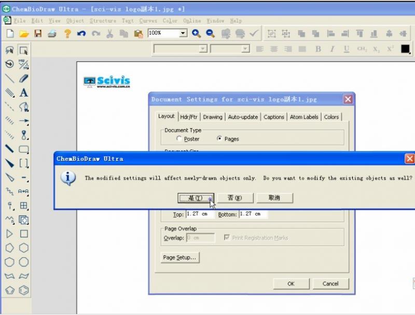
Task: Click the Copy toolbar icon
Action: (123, 34)
